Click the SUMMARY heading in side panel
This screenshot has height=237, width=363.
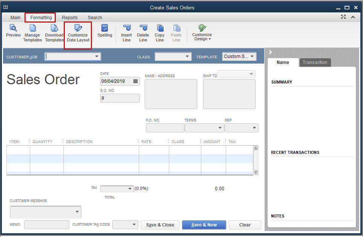pyautogui.click(x=282, y=82)
